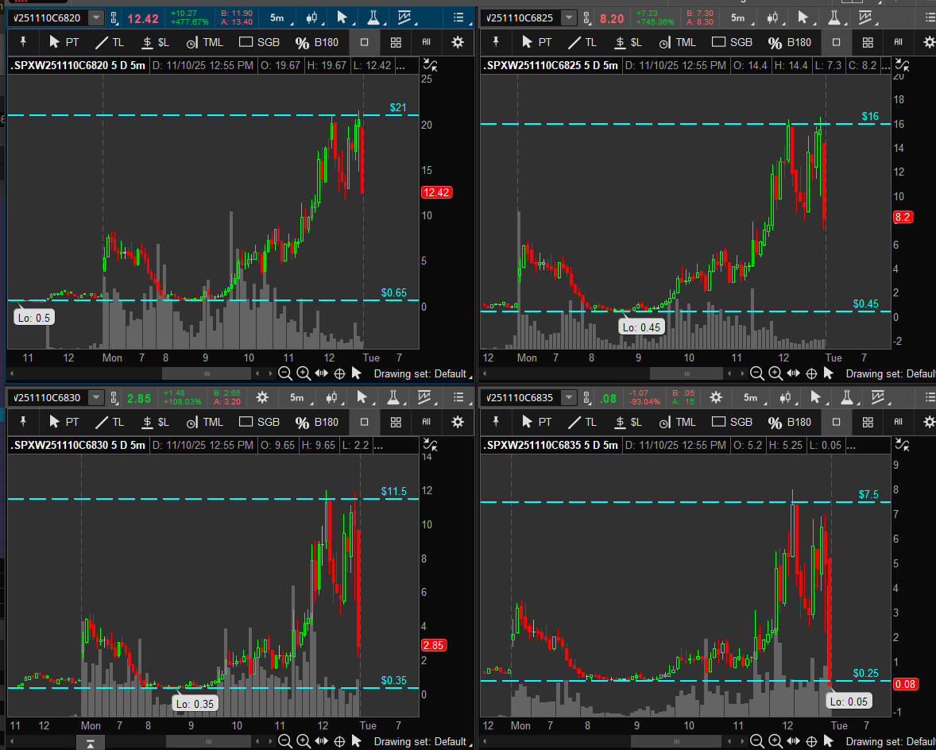
Task: Open the gear settings icon in the C6830 drawing toolbar
Action: (x=457, y=422)
